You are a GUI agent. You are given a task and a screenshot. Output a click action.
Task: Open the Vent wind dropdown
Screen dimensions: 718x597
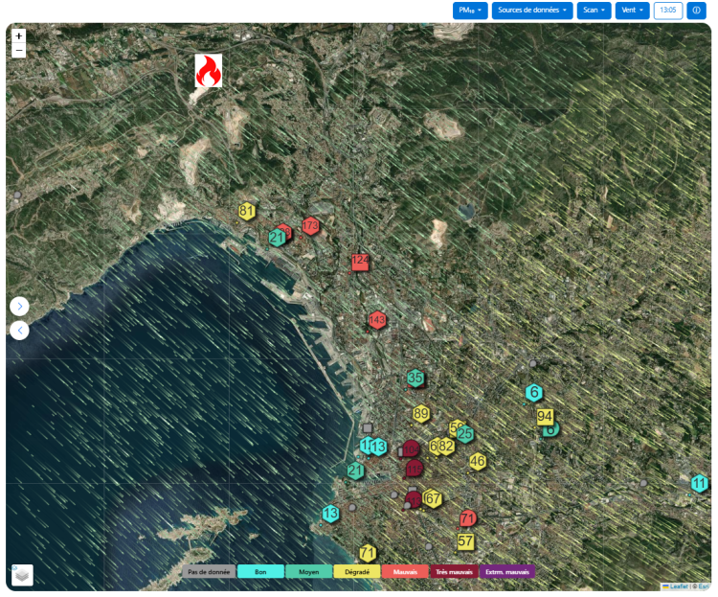(x=632, y=11)
